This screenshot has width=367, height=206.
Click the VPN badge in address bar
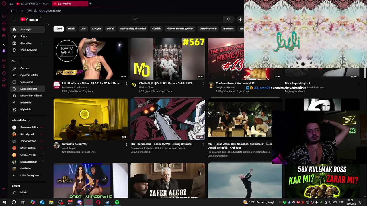(x=30, y=11)
